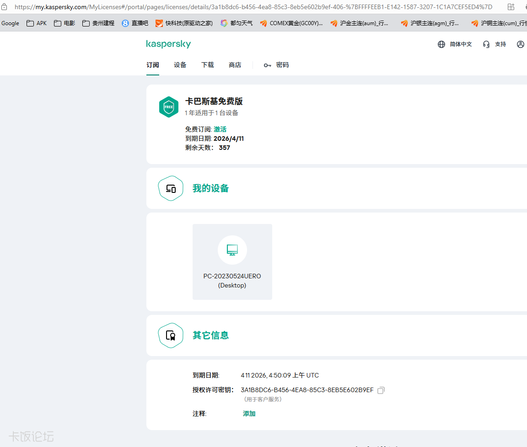
Task: Click the FREE shield hexagon icon
Action: (x=169, y=107)
